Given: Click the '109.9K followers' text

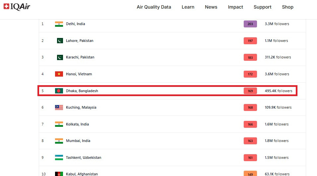Looking at the screenshot, I should pyautogui.click(x=278, y=107).
